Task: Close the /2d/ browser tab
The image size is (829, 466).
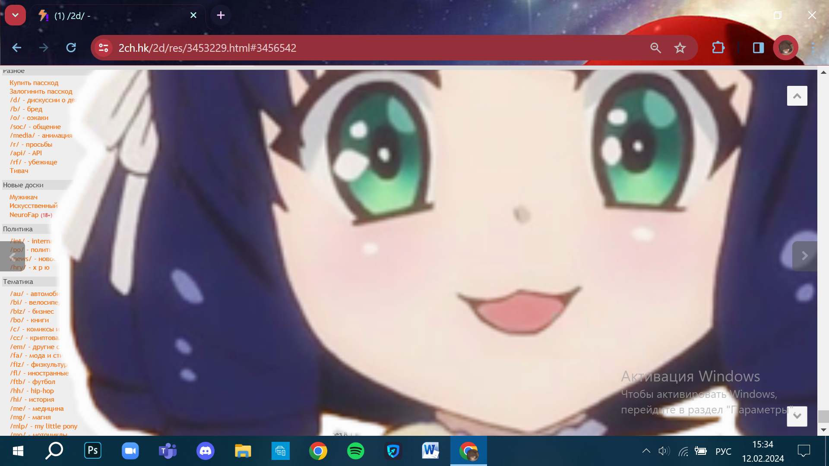Action: (193, 15)
